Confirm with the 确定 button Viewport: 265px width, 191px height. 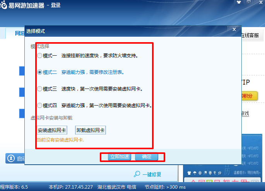147,157
